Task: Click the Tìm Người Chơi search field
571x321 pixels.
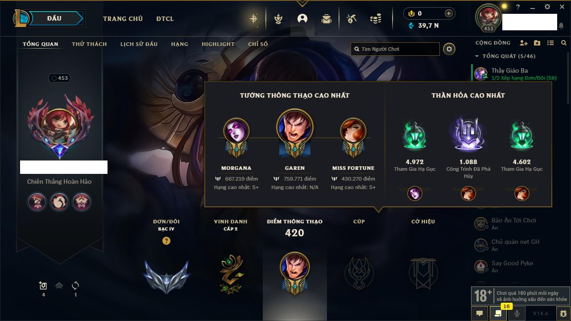Action: 395,49
